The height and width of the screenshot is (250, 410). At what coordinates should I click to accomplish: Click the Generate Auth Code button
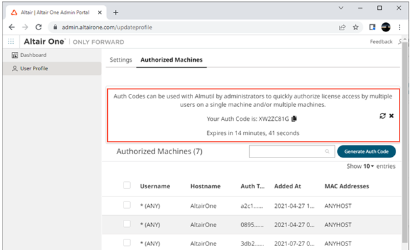pyautogui.click(x=367, y=152)
